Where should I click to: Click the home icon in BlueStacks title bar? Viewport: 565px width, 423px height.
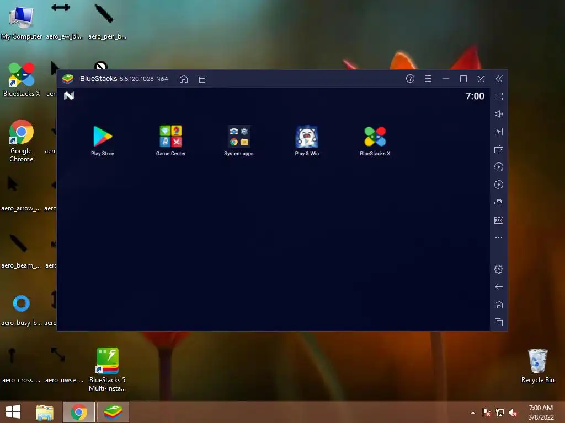pyautogui.click(x=184, y=79)
